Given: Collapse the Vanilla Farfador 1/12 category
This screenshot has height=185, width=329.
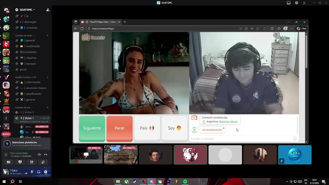Looking at the screenshot, I should 27,77.
